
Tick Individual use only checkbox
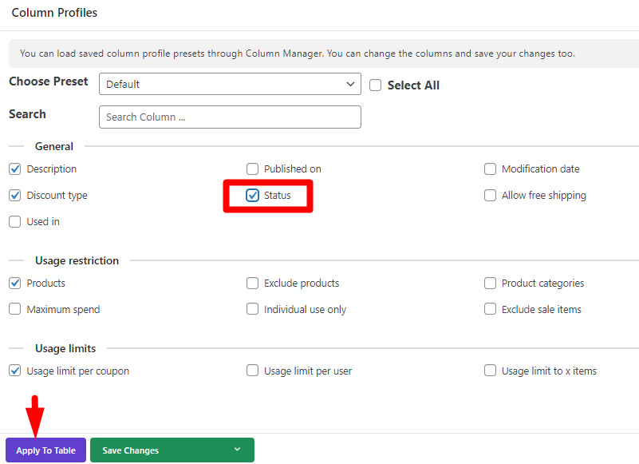[x=252, y=309]
